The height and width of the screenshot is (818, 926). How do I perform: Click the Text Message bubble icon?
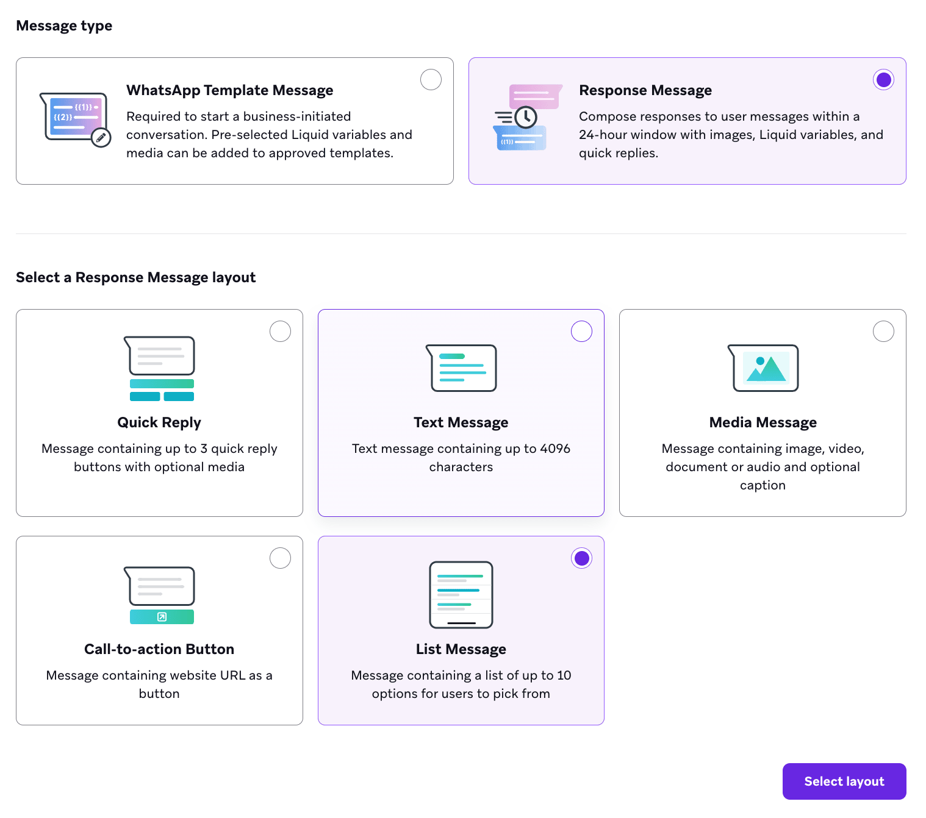tap(461, 368)
